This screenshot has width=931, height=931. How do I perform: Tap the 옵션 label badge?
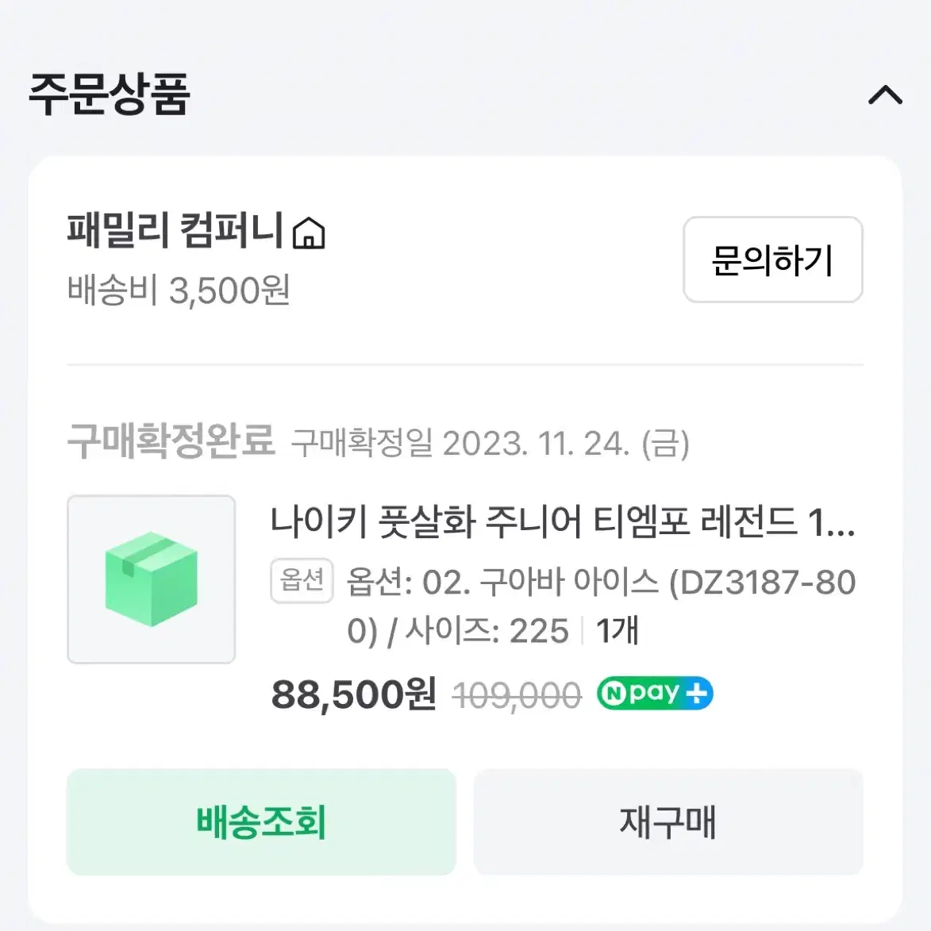coord(302,581)
